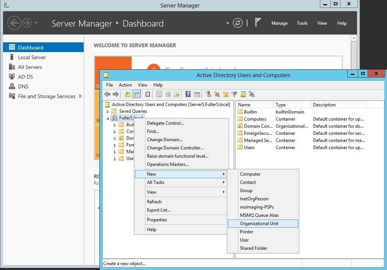This screenshot has height=270, width=387.
Task: Click the Server Manager scrollbar up arrow
Action: pyautogui.click(x=354, y=38)
